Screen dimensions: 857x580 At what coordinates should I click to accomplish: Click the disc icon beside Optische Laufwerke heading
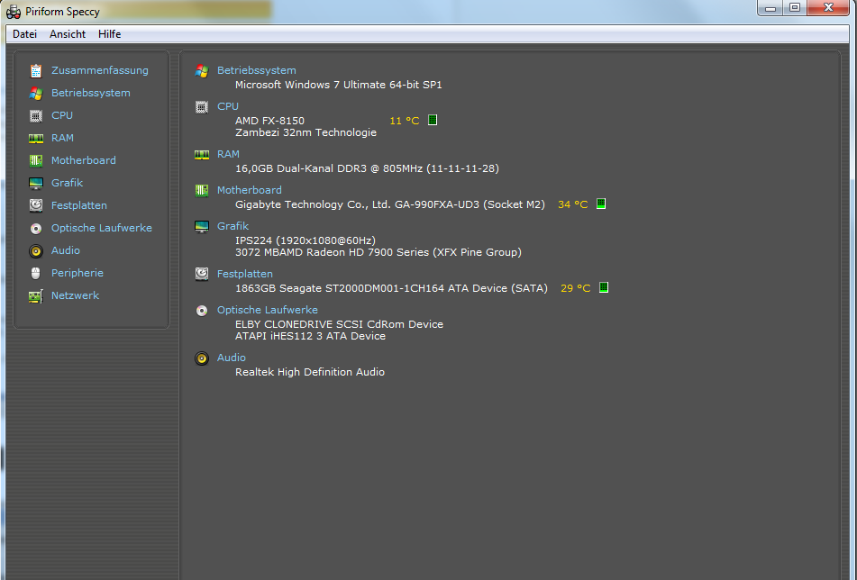click(x=202, y=310)
